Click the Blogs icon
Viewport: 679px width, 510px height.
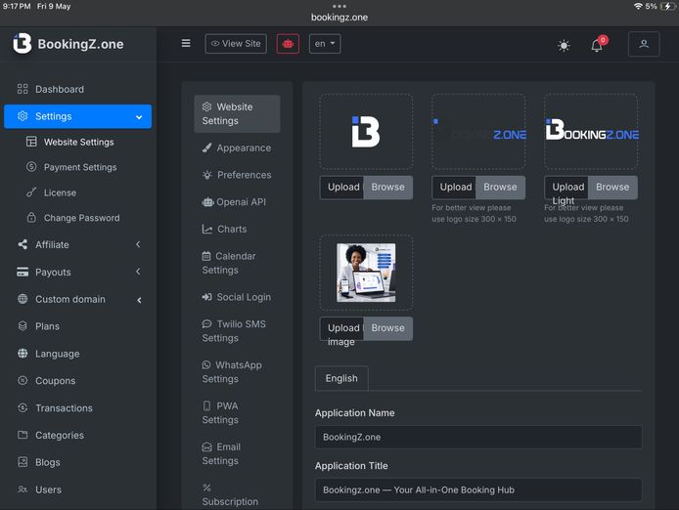pos(23,462)
